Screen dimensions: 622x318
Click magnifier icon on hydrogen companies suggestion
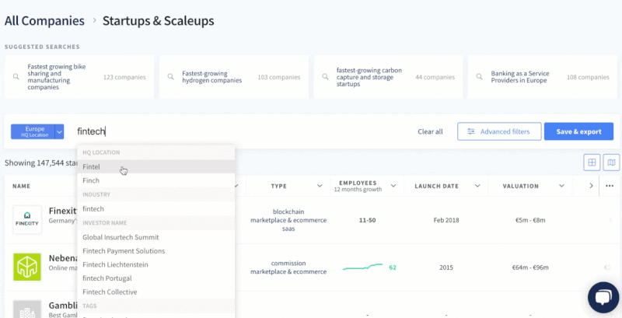170,77
